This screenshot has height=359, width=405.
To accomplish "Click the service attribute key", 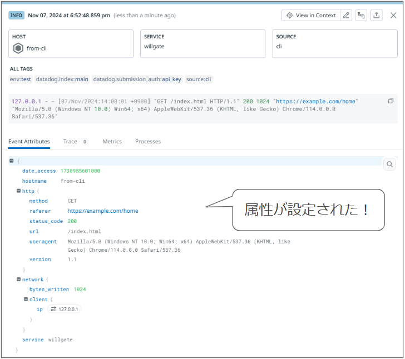I will tap(33, 340).
